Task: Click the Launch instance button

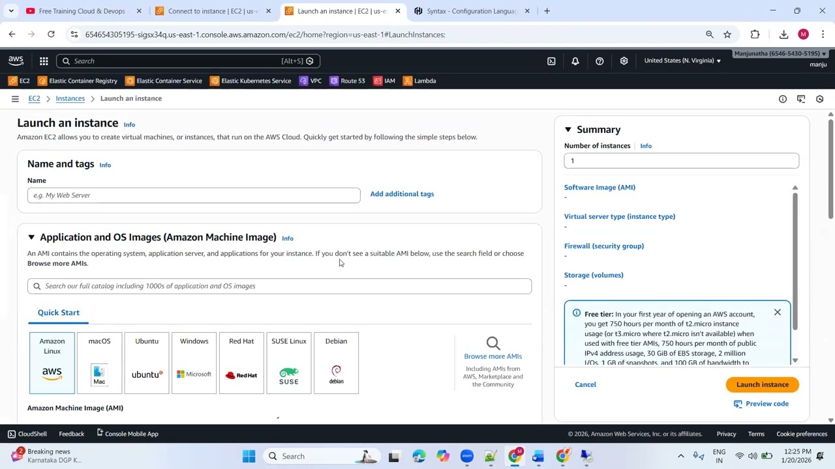Action: point(762,384)
